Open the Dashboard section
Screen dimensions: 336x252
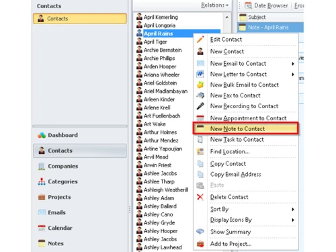pos(80,135)
